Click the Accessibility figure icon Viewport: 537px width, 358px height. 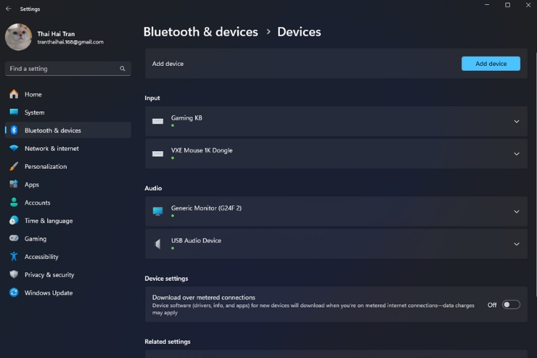pyautogui.click(x=14, y=256)
